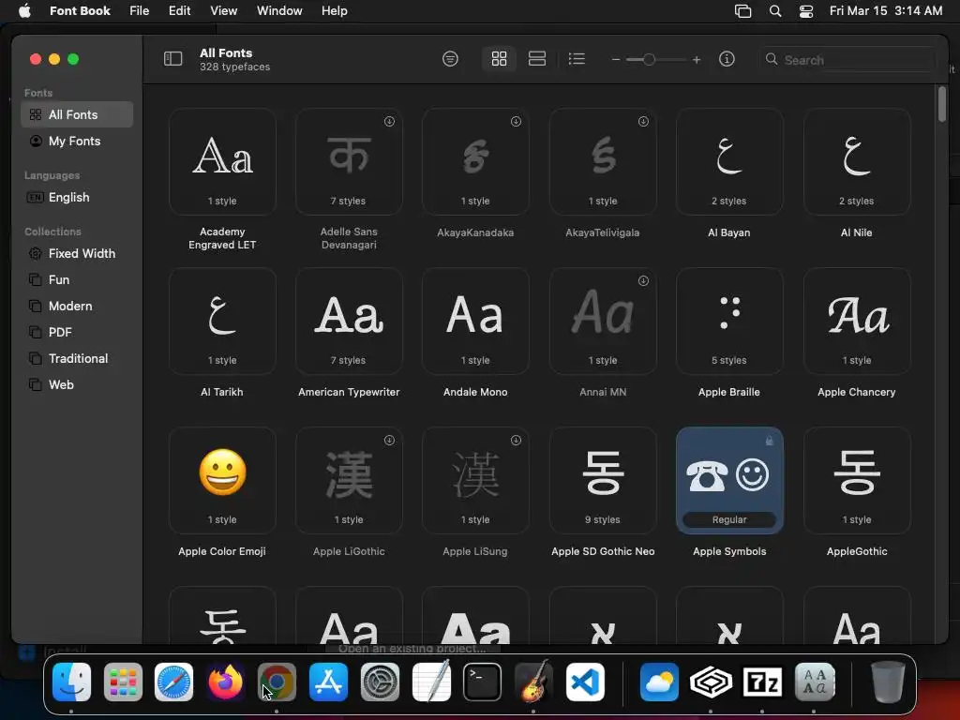Download Annai MN via its download icon
Image resolution: width=960 pixels, height=720 pixels.
(x=643, y=280)
